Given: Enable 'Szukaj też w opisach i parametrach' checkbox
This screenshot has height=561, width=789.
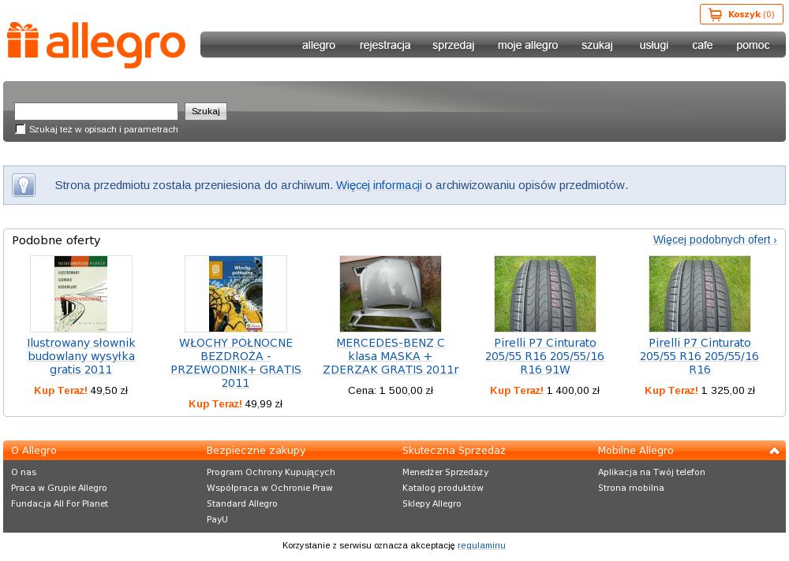Looking at the screenshot, I should coord(21,129).
